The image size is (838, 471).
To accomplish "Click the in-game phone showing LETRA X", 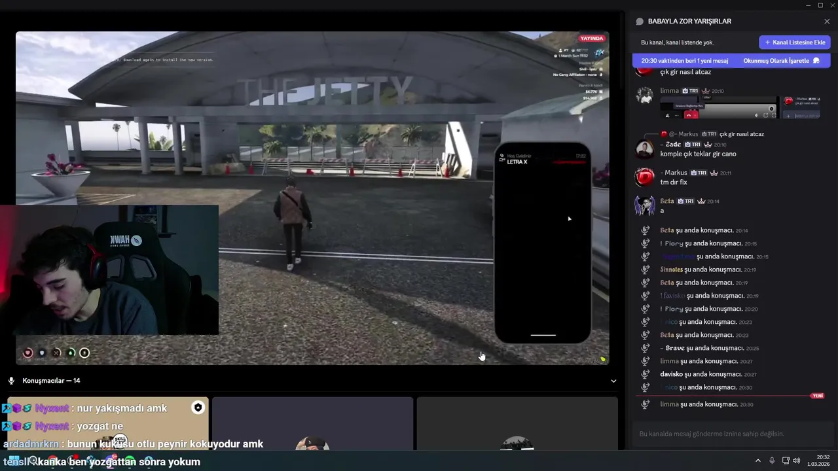I will click(x=543, y=243).
